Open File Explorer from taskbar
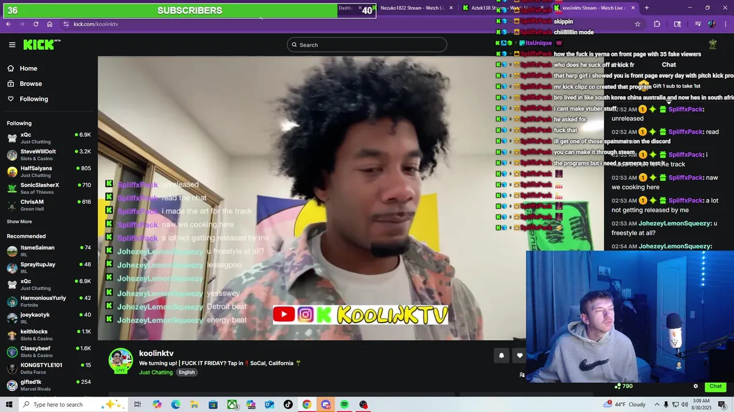 [x=194, y=405]
